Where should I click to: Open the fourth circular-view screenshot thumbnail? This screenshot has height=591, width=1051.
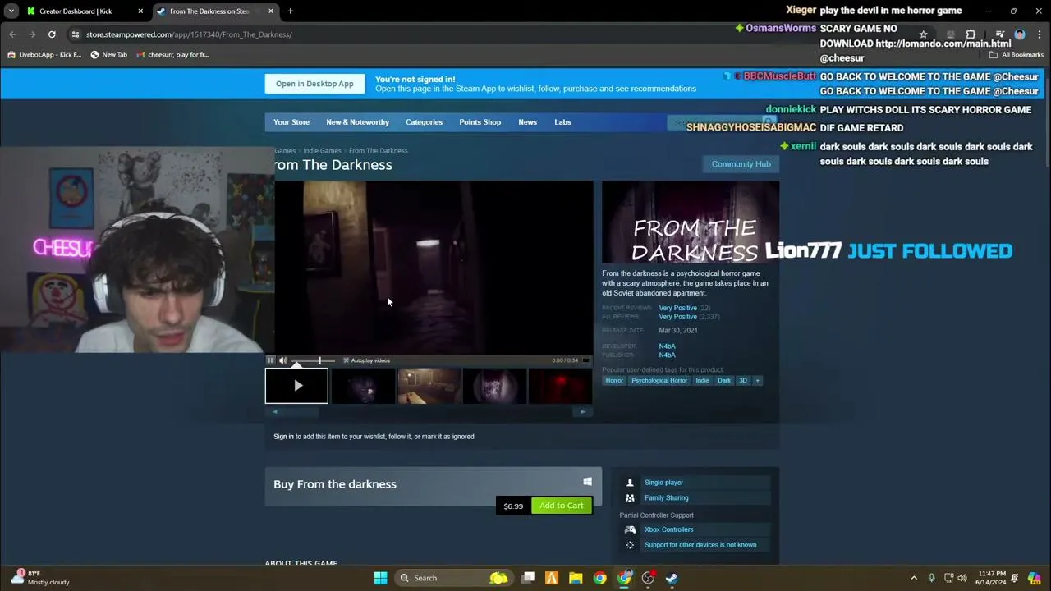point(494,386)
